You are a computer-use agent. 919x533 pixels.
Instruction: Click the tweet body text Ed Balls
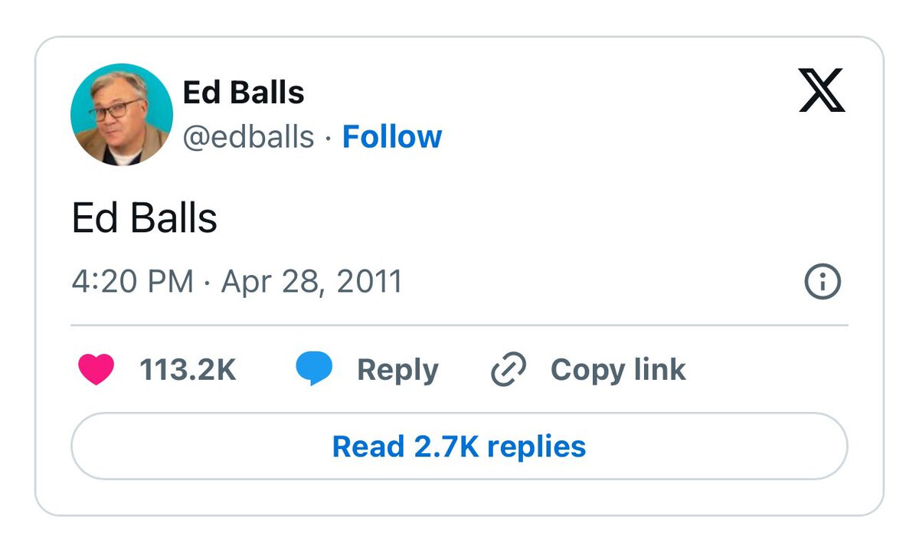point(145,218)
